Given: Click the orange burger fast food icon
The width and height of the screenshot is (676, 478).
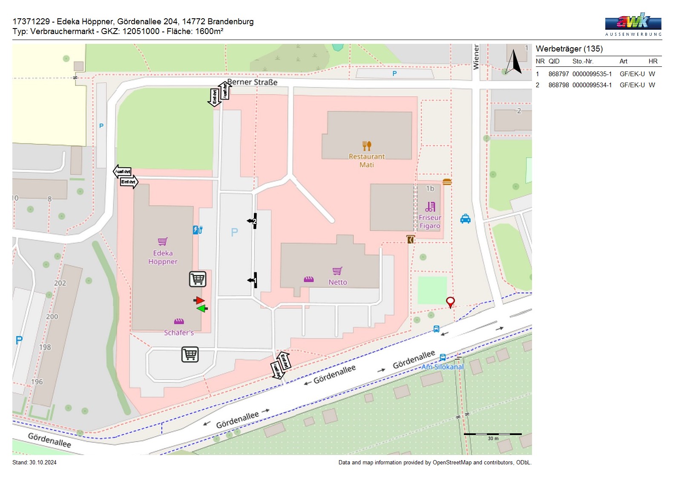Looking at the screenshot, I should tap(447, 182).
